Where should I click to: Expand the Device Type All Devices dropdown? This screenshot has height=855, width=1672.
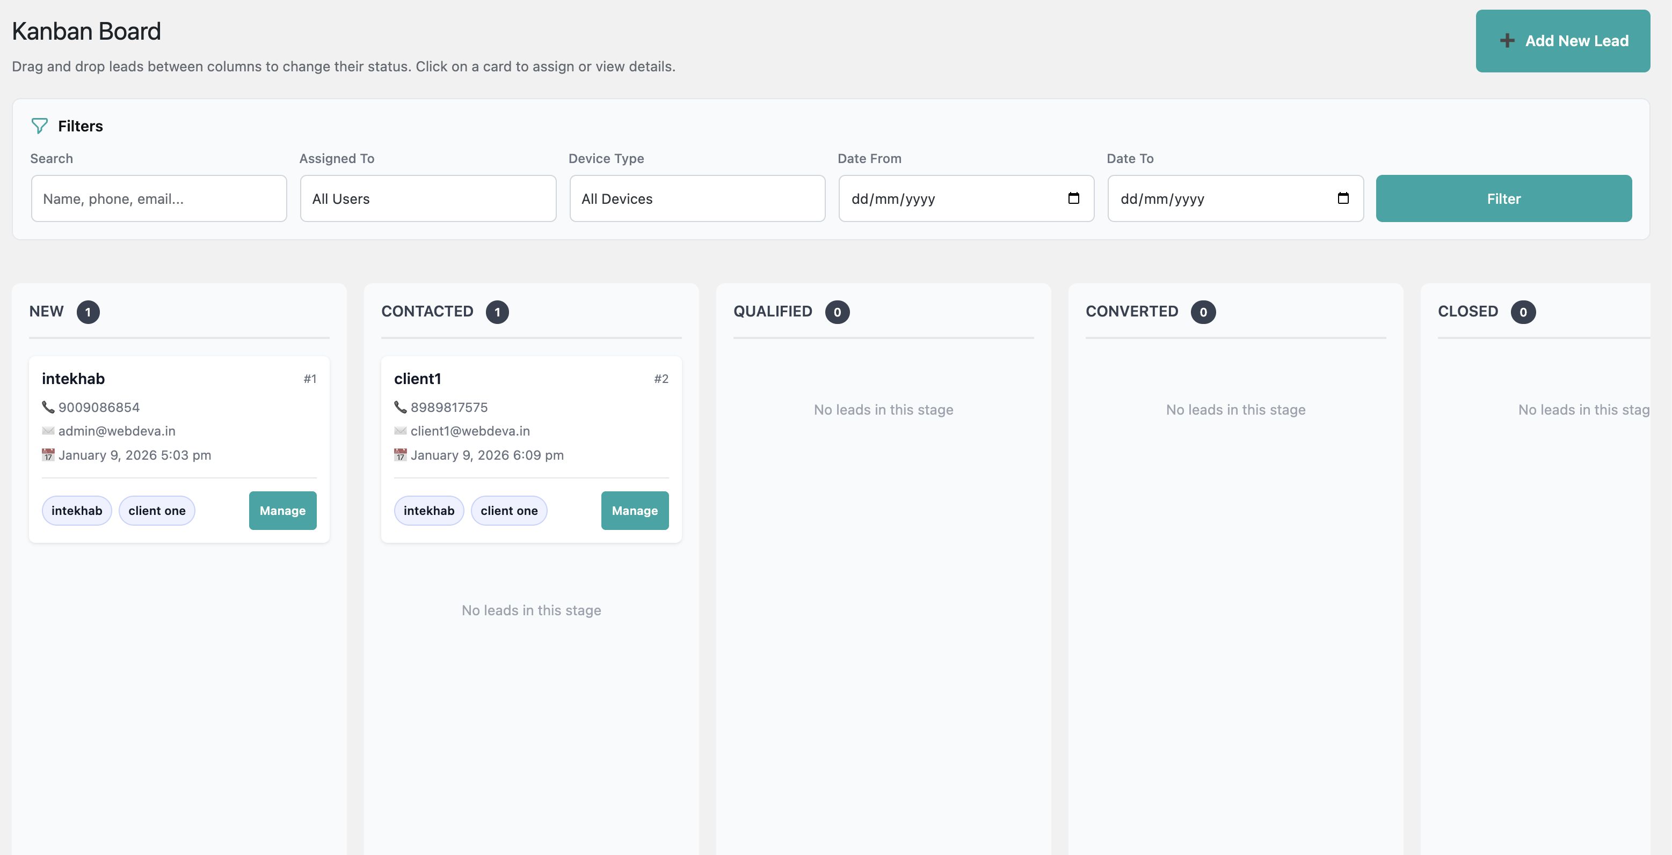tap(697, 198)
